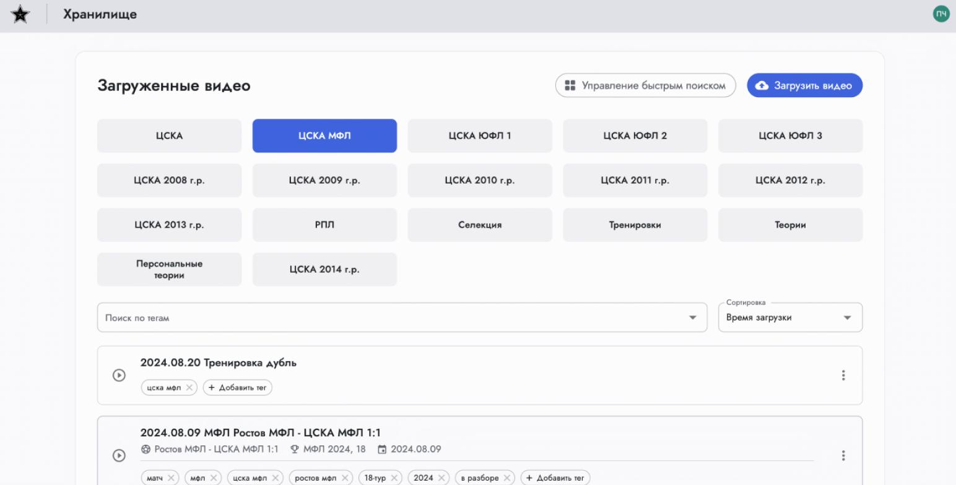Remove the 2024 tag
Viewport: 956px width, 485px height.
click(x=441, y=478)
